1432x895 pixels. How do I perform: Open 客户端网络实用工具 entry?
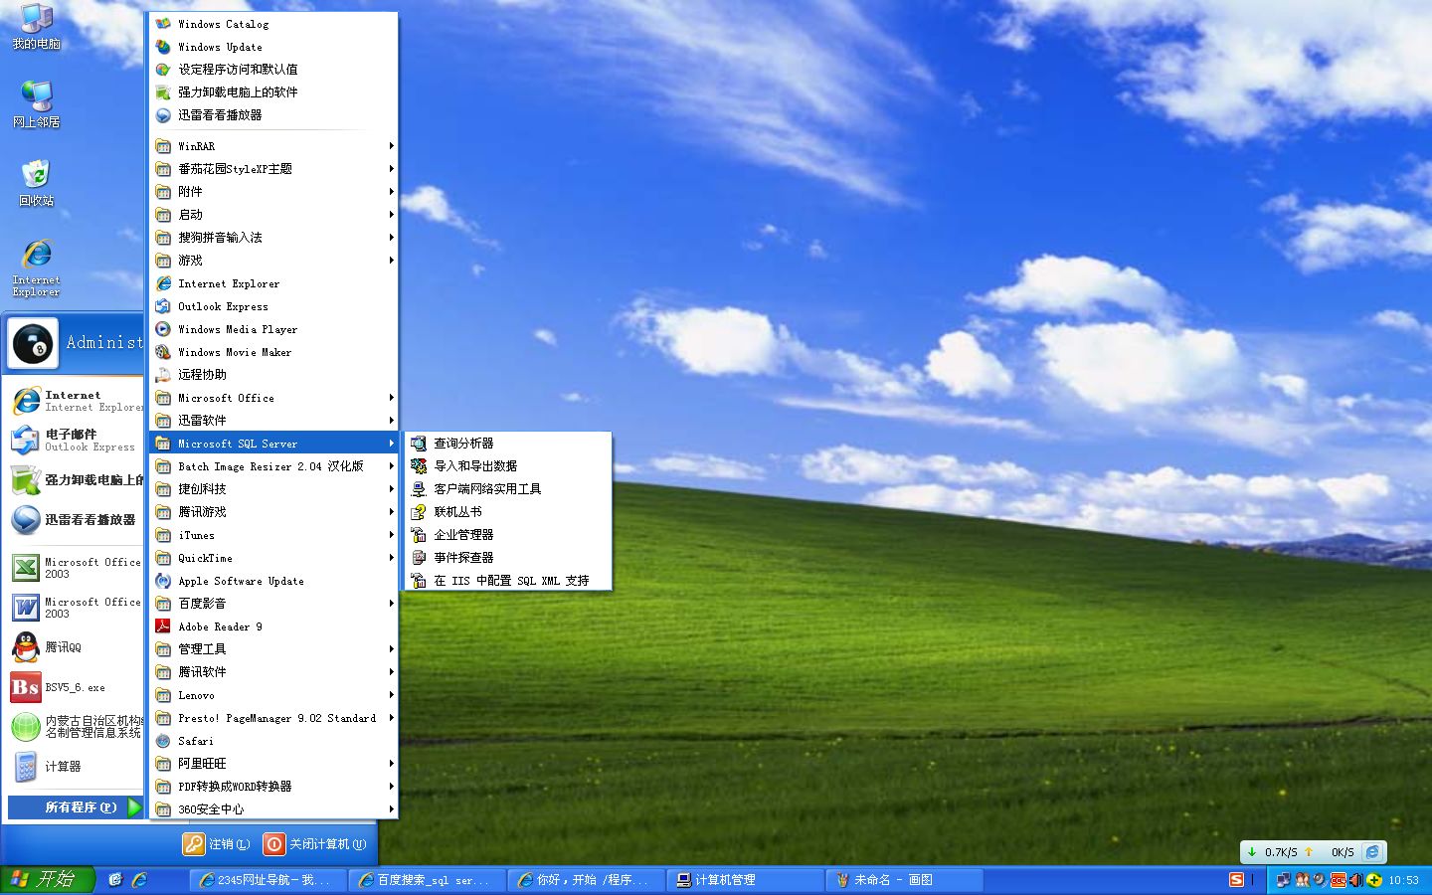pyautogui.click(x=508, y=489)
